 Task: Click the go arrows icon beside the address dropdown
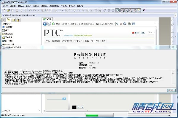(117, 24)
